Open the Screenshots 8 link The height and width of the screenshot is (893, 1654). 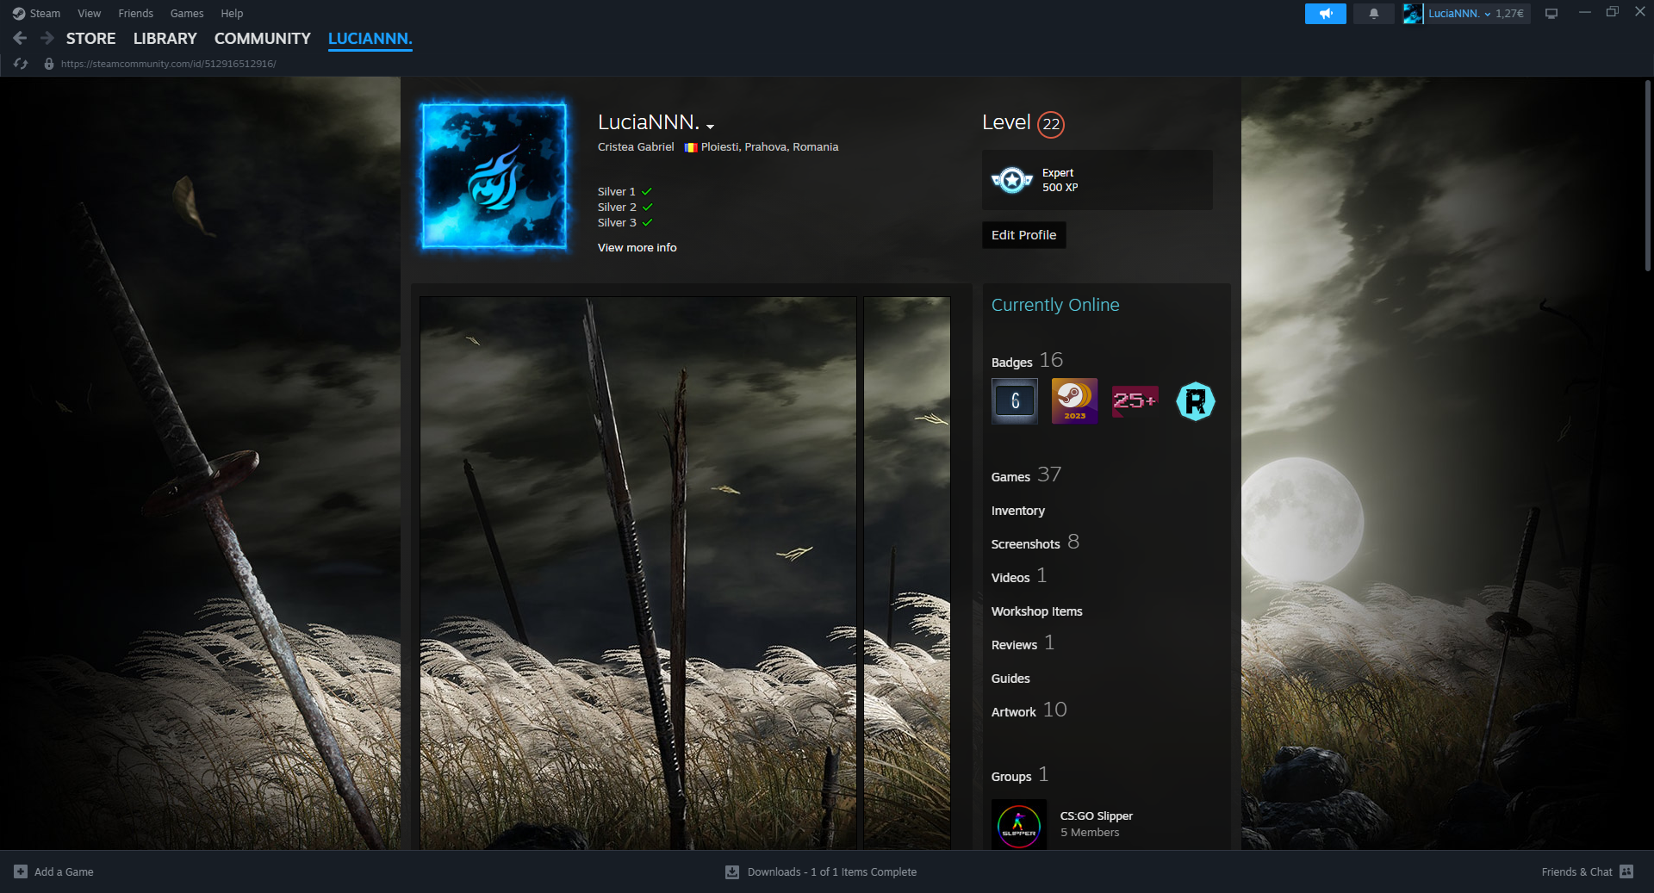point(1035,543)
